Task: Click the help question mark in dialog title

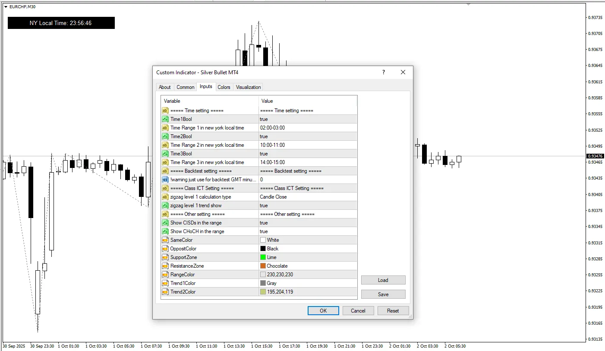Action: point(383,73)
